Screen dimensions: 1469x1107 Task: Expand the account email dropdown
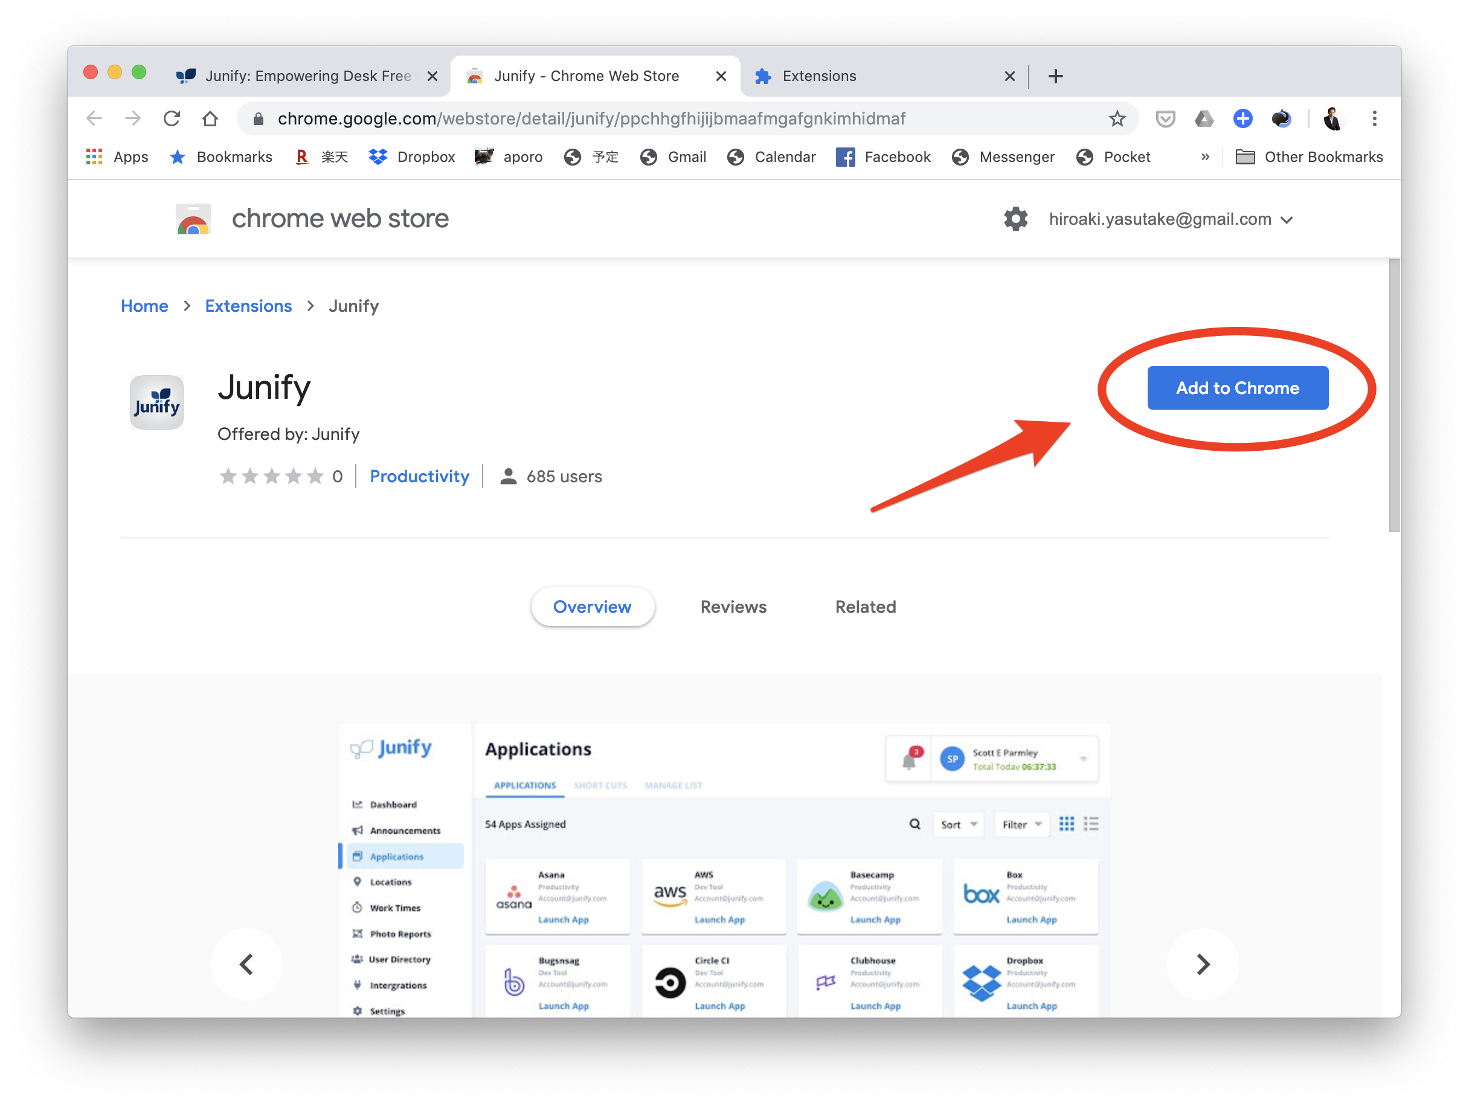(1287, 220)
